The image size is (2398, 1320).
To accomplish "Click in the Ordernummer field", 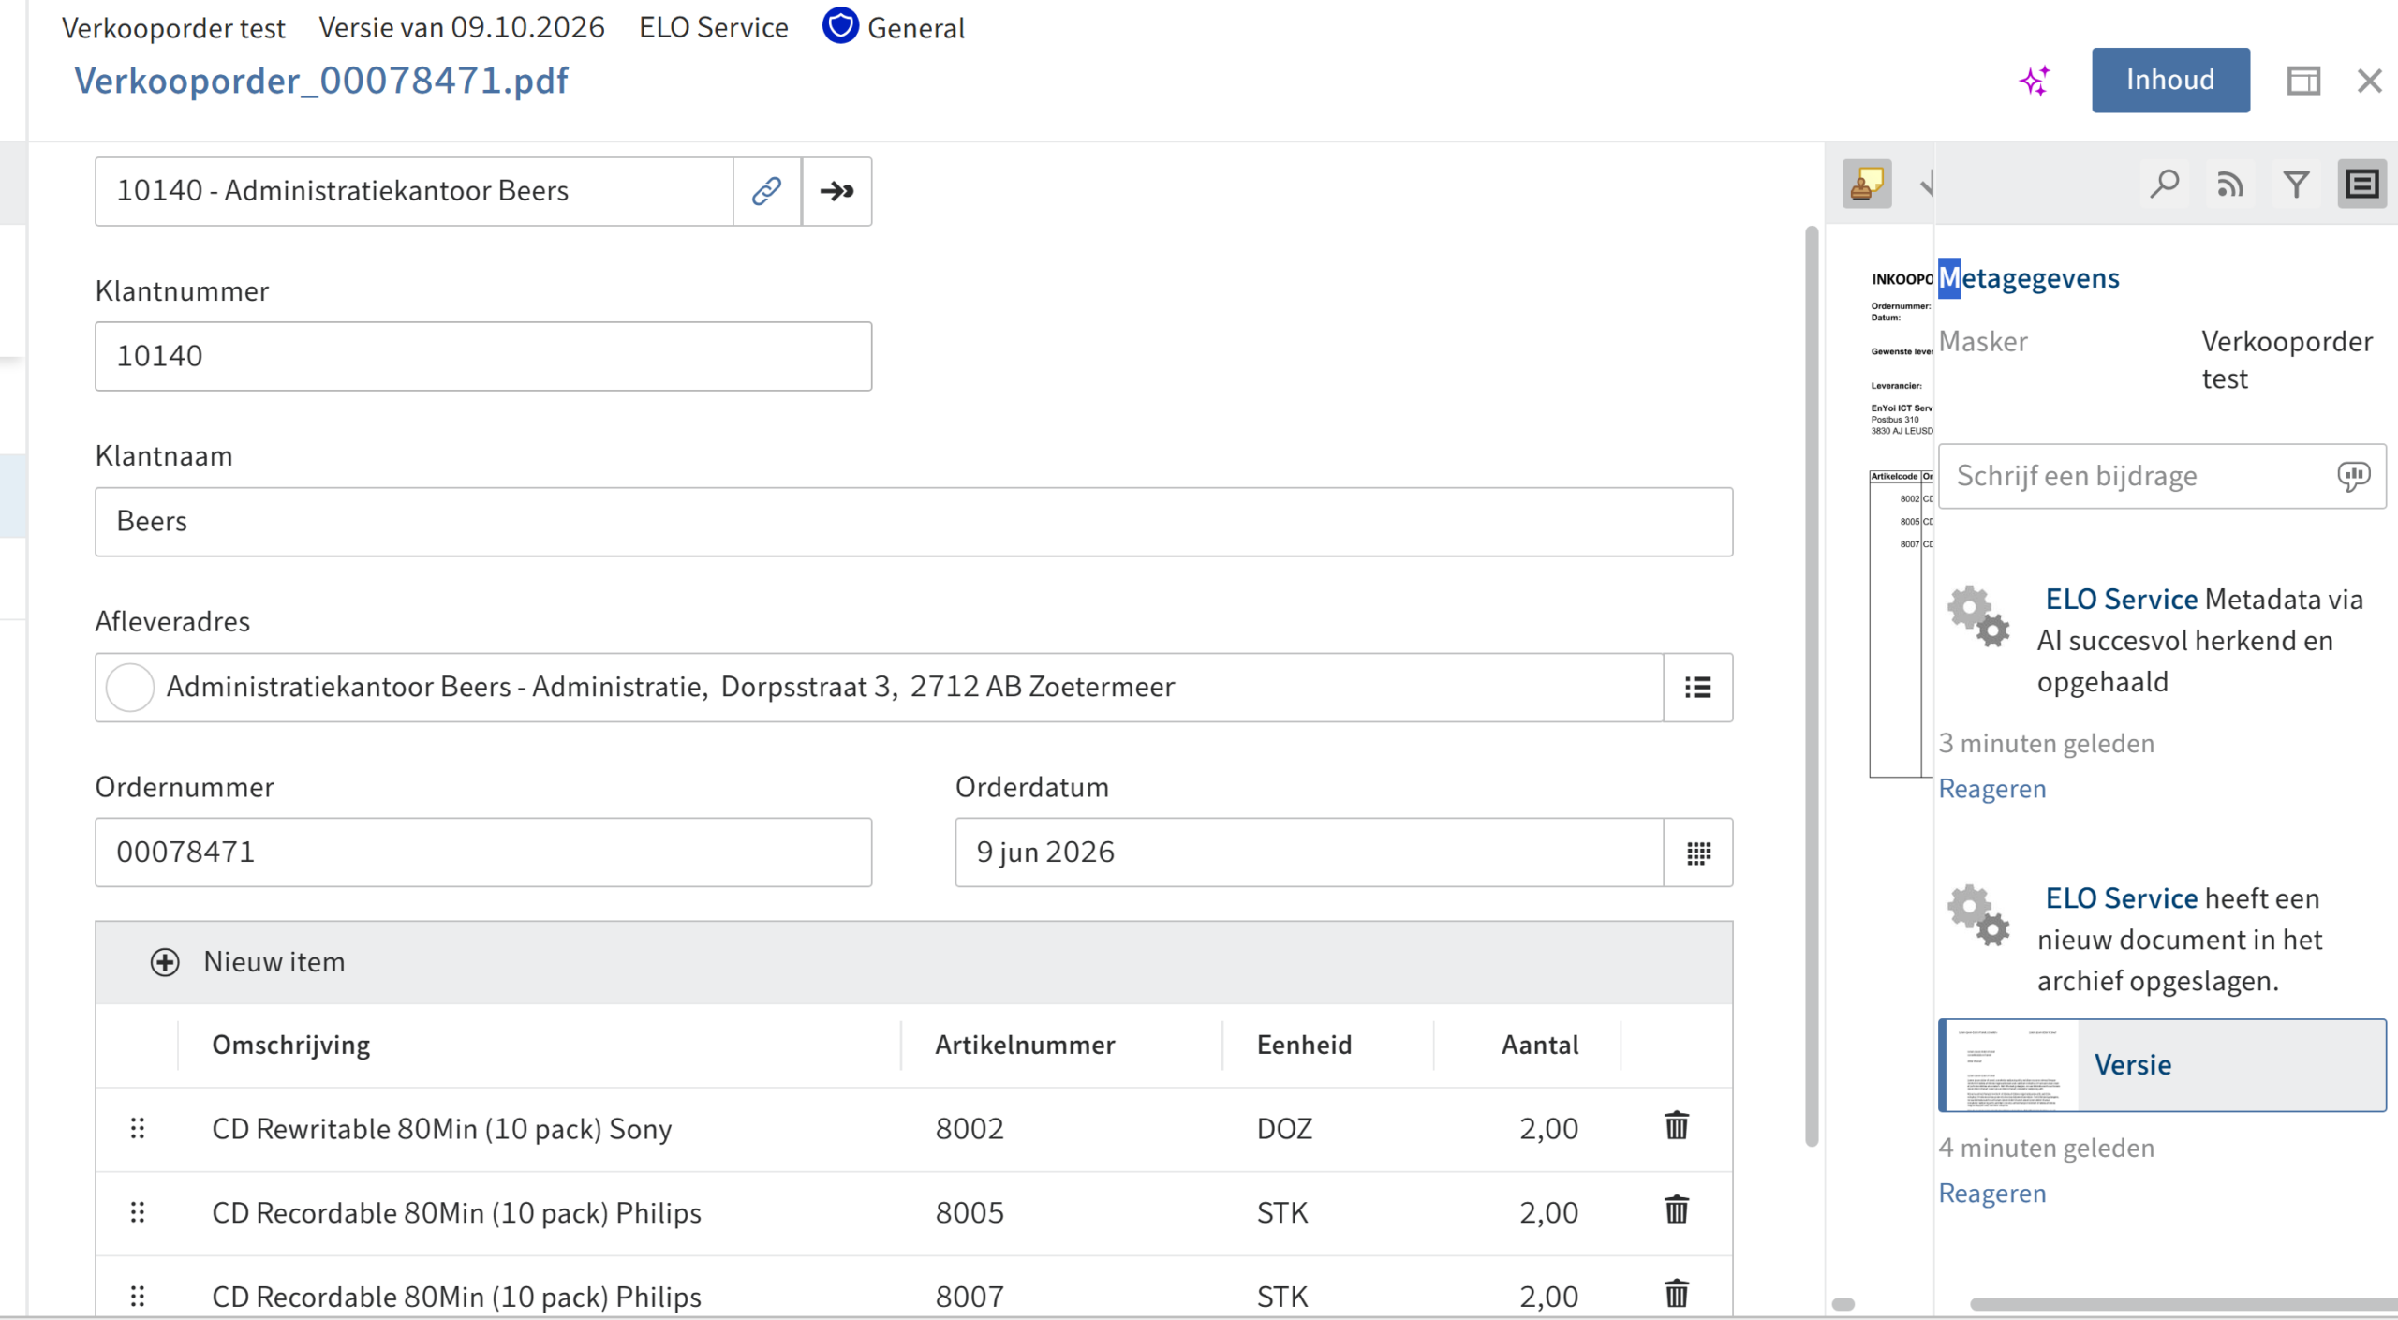I will [483, 853].
